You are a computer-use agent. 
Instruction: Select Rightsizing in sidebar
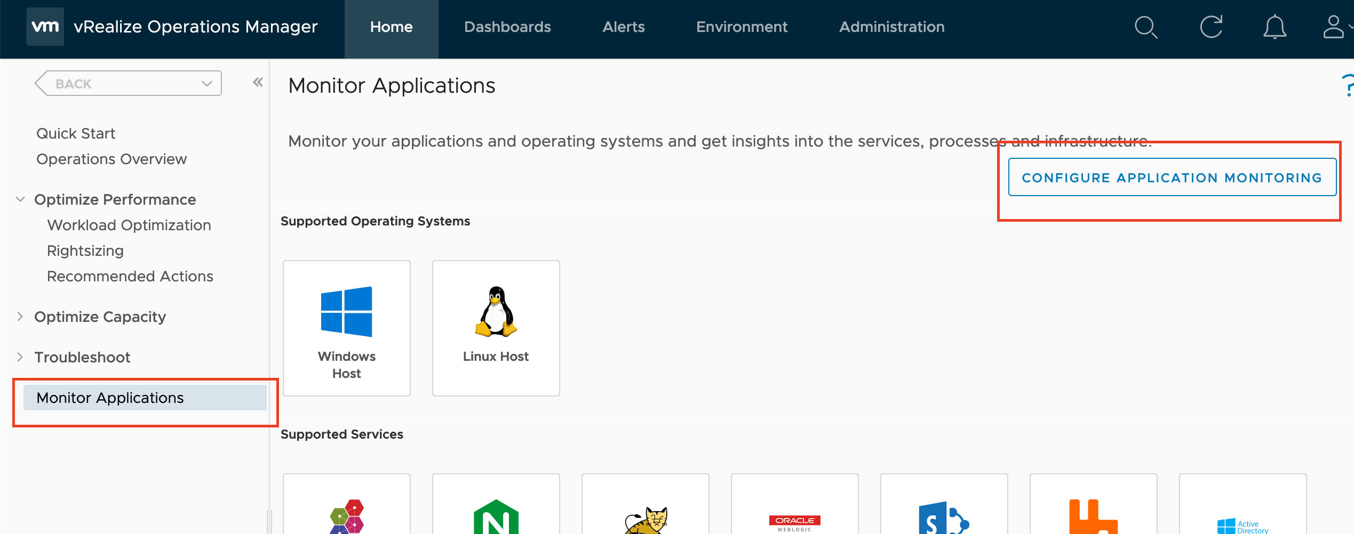tap(85, 250)
